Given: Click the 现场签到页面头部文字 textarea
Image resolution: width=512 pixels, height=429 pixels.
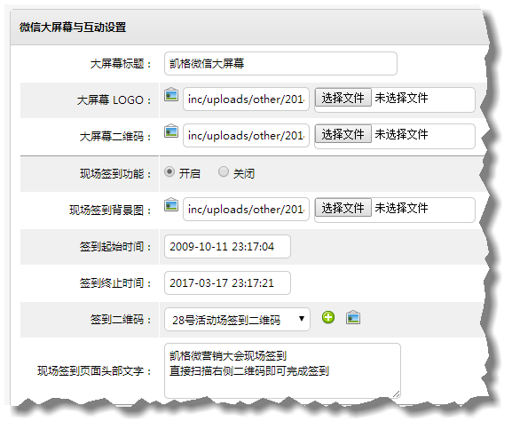Looking at the screenshot, I should [282, 371].
